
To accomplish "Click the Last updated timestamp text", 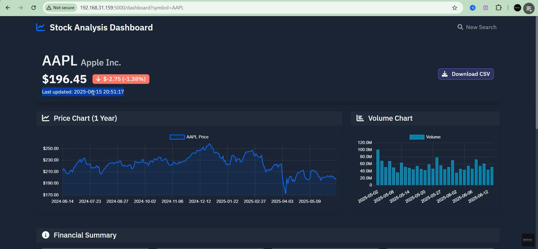I will 82,92.
